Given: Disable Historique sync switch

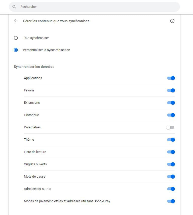Looking at the screenshot, I should 171,115.
